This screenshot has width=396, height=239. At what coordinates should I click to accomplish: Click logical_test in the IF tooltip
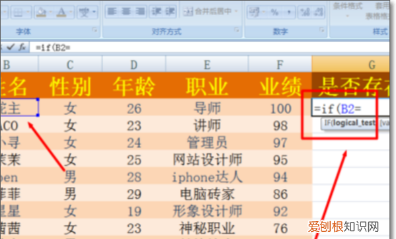tap(353, 123)
